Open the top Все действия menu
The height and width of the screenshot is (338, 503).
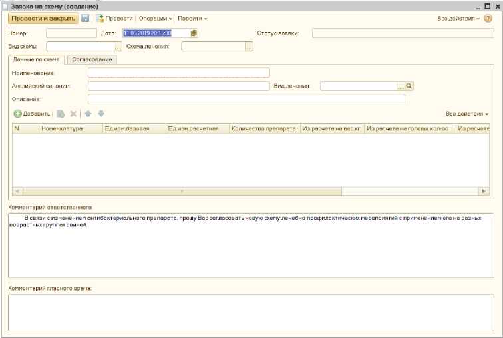pos(458,19)
